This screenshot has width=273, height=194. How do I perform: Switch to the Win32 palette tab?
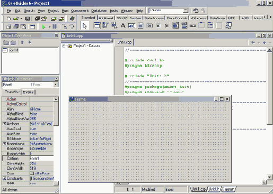coord(121,18)
